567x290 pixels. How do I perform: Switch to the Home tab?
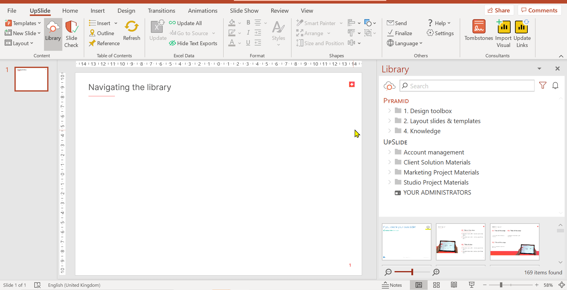tap(70, 11)
